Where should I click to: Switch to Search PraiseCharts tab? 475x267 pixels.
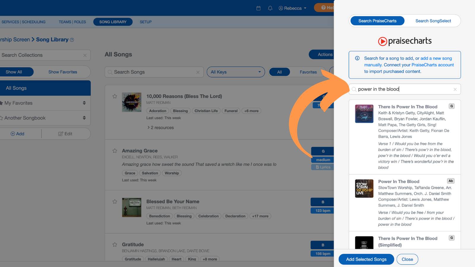click(x=377, y=21)
